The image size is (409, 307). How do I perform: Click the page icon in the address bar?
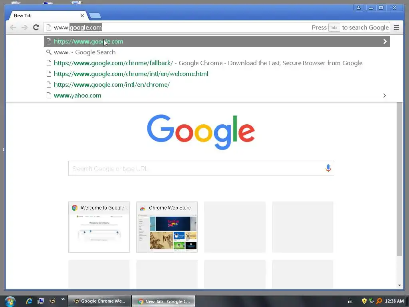[48, 28]
